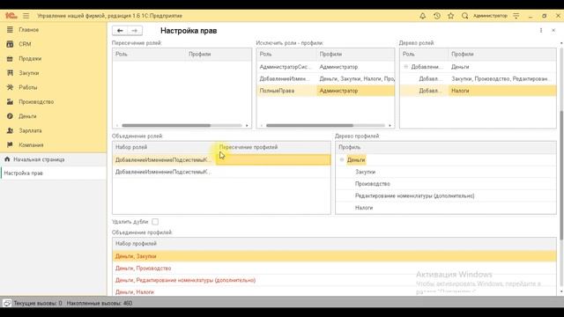Image resolution: width=564 pixels, height=317 pixels.
Task: Open favorites star icon
Action: [450, 16]
